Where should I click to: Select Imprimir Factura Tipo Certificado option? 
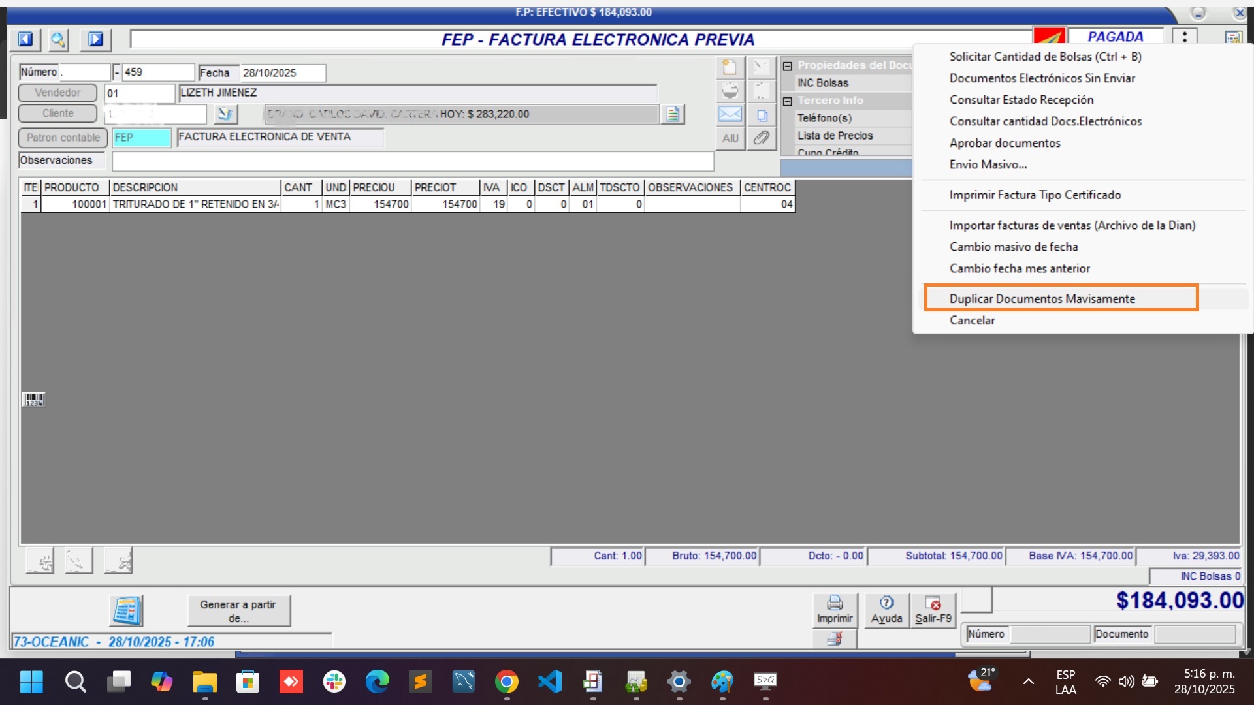click(x=1035, y=195)
